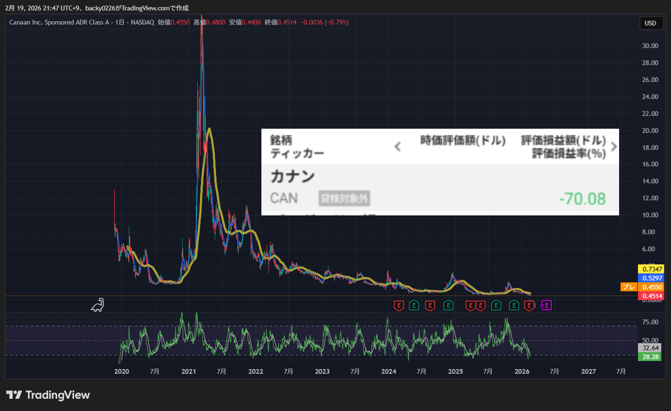Click the 時価評価額(ドル) column header
The image size is (671, 411).
[463, 140]
